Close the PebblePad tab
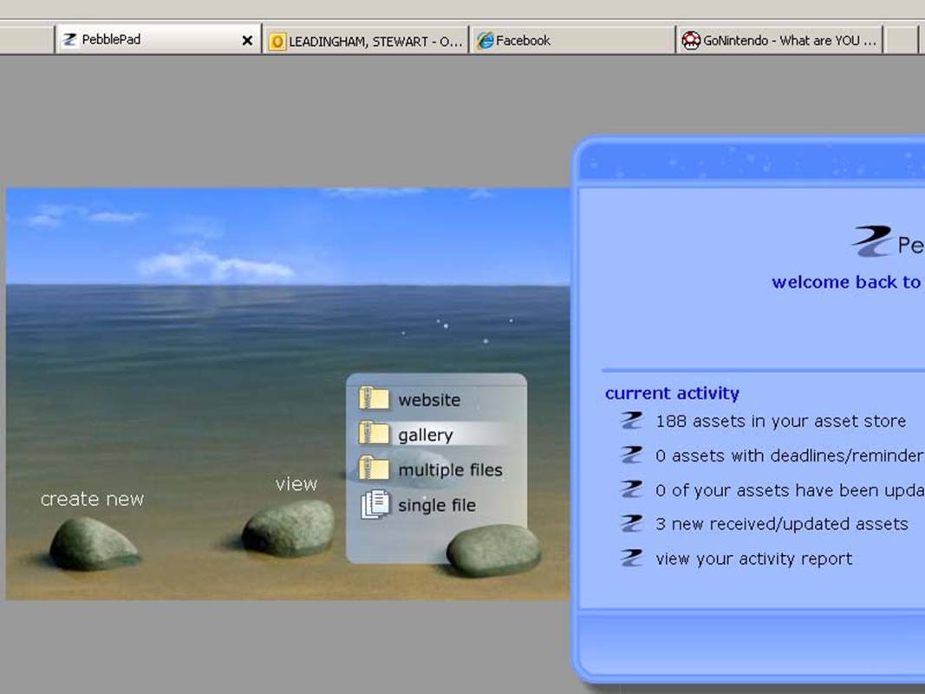 click(x=247, y=41)
